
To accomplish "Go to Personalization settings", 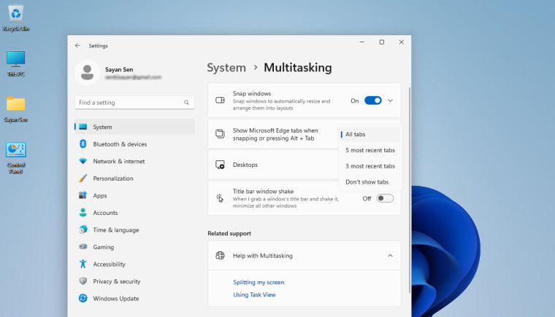I will [x=134, y=178].
